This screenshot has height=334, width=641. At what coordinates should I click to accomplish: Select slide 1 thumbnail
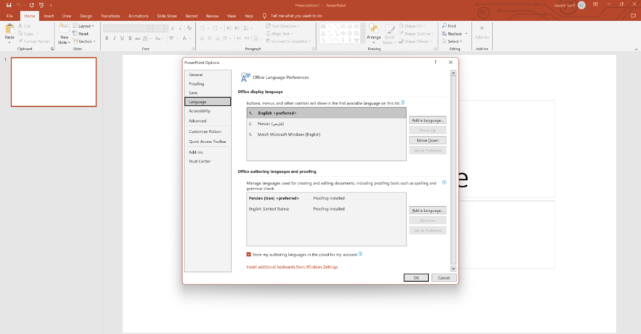tap(54, 82)
